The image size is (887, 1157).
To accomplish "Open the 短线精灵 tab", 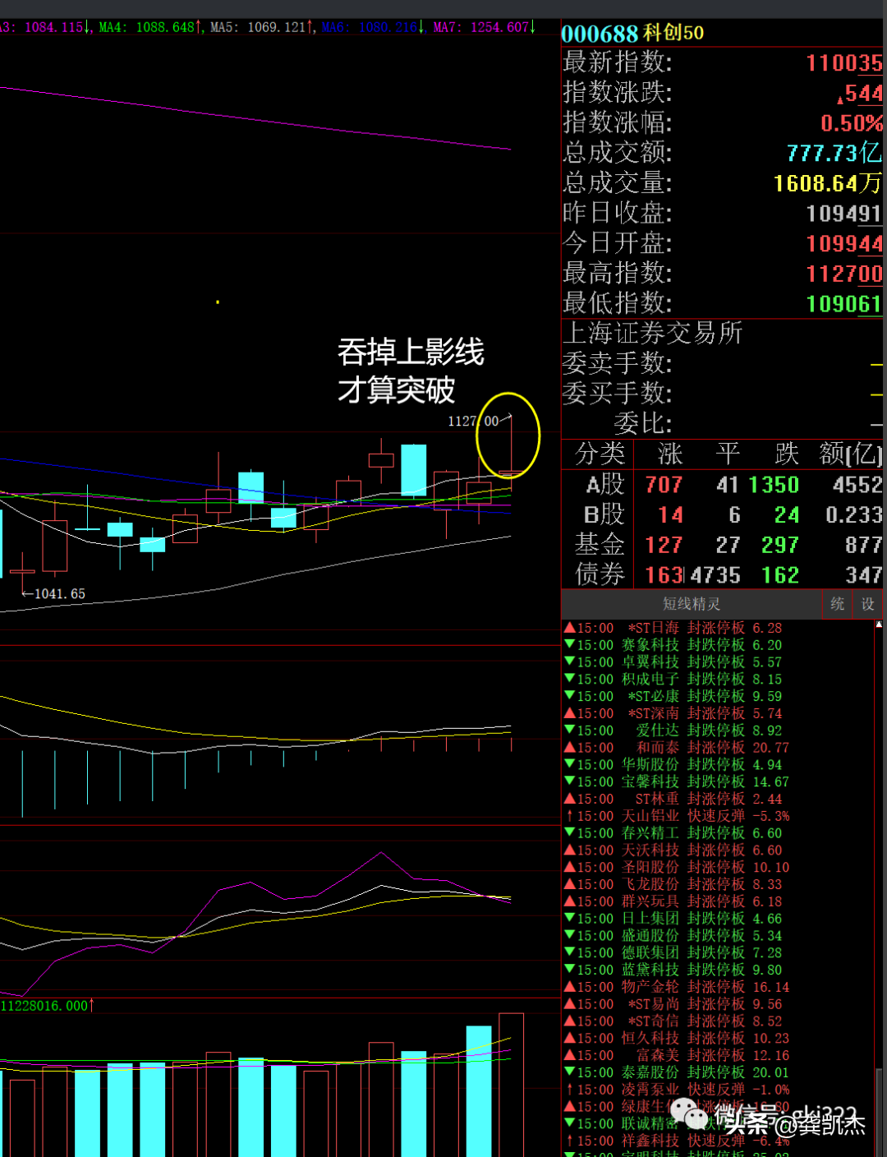I will (x=691, y=604).
